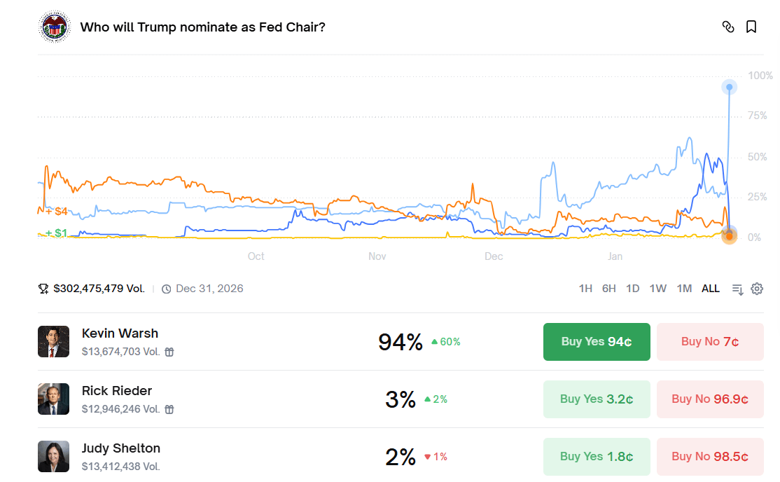This screenshot has height=482, width=780.
Task: Click the chart sort/filter lines icon
Action: [737, 289]
